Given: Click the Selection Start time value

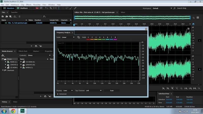Looking at the screenshot, I should point(169,100).
